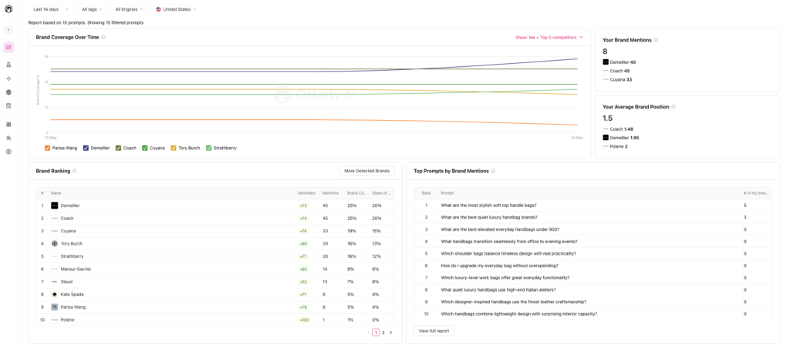Click the View full report button
The image size is (790, 347).
click(x=434, y=331)
